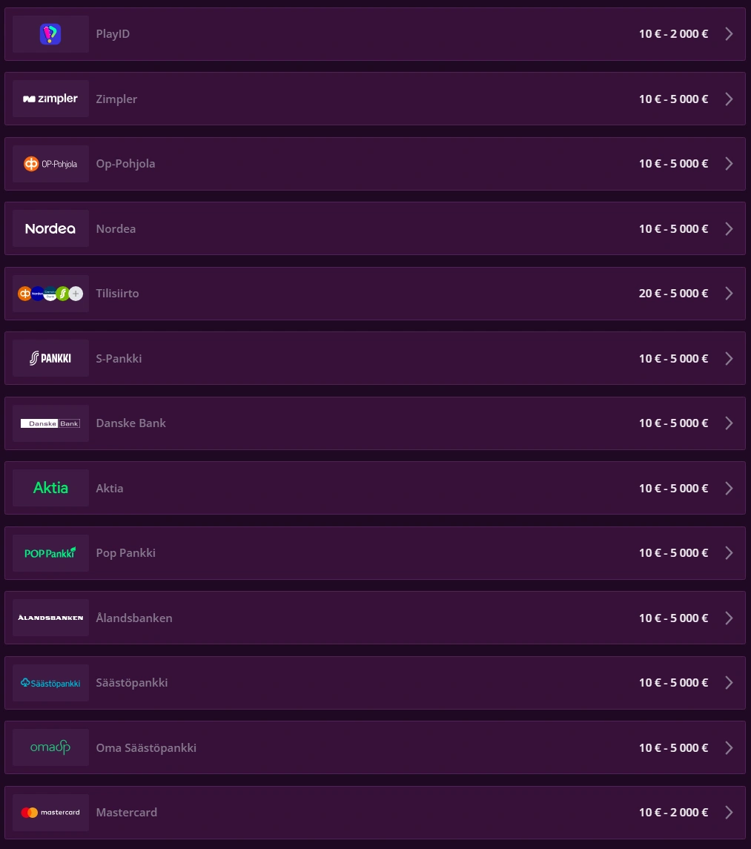751x849 pixels.
Task: Open Zimpler option via right chevron
Action: pos(729,99)
